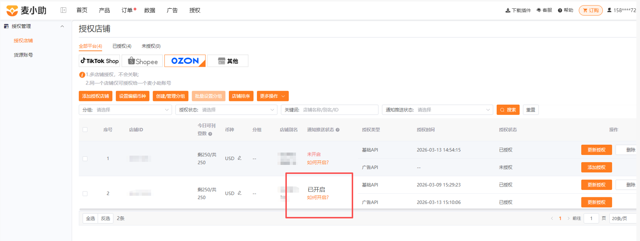Collapse the 授权管理 sidebar section

62,26
